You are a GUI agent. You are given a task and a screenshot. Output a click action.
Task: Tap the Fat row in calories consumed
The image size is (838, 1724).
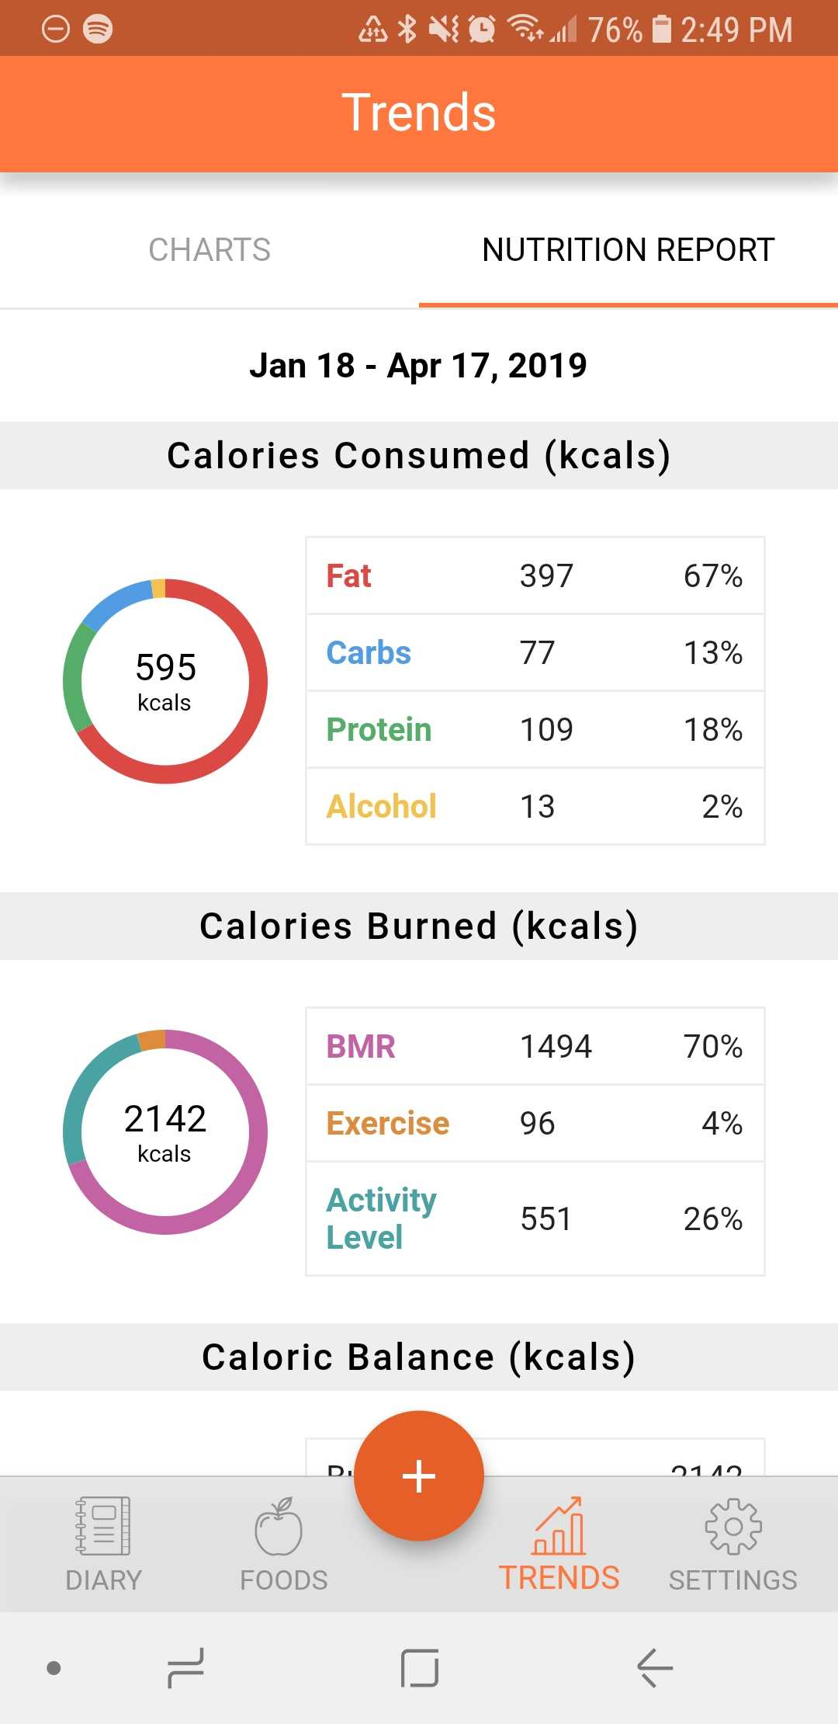535,576
